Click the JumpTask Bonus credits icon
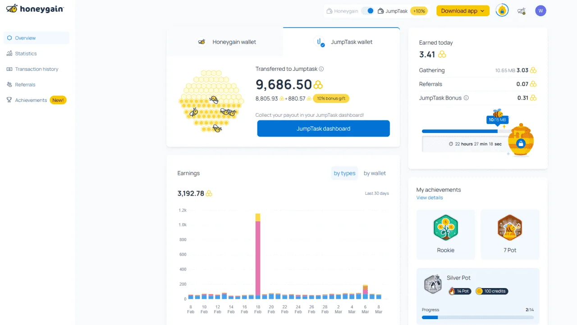This screenshot has width=577, height=325. [533, 98]
